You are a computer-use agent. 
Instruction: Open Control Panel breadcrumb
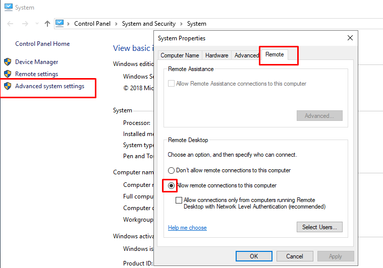(x=92, y=24)
